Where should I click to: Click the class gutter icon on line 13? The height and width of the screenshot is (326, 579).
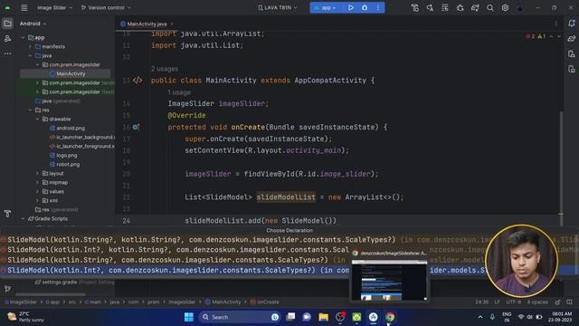pos(138,81)
